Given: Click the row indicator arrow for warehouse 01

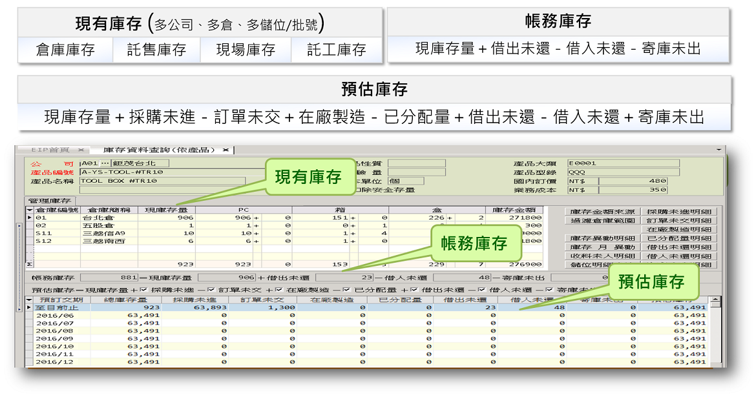Looking at the screenshot, I should click(29, 218).
